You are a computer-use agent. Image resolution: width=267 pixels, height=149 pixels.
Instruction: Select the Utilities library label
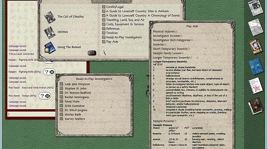click(62, 32)
